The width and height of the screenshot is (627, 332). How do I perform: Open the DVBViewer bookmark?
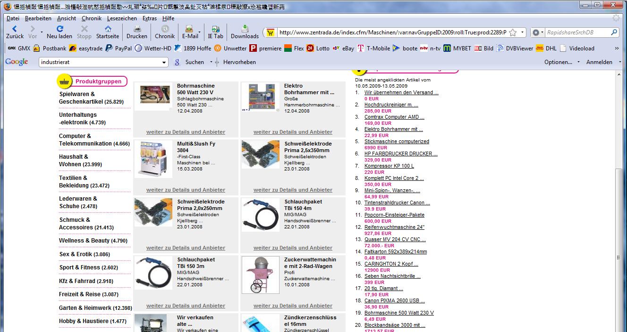coord(515,48)
